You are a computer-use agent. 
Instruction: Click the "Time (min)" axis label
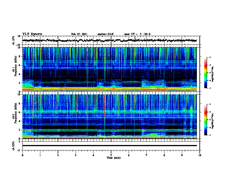coord(114,158)
